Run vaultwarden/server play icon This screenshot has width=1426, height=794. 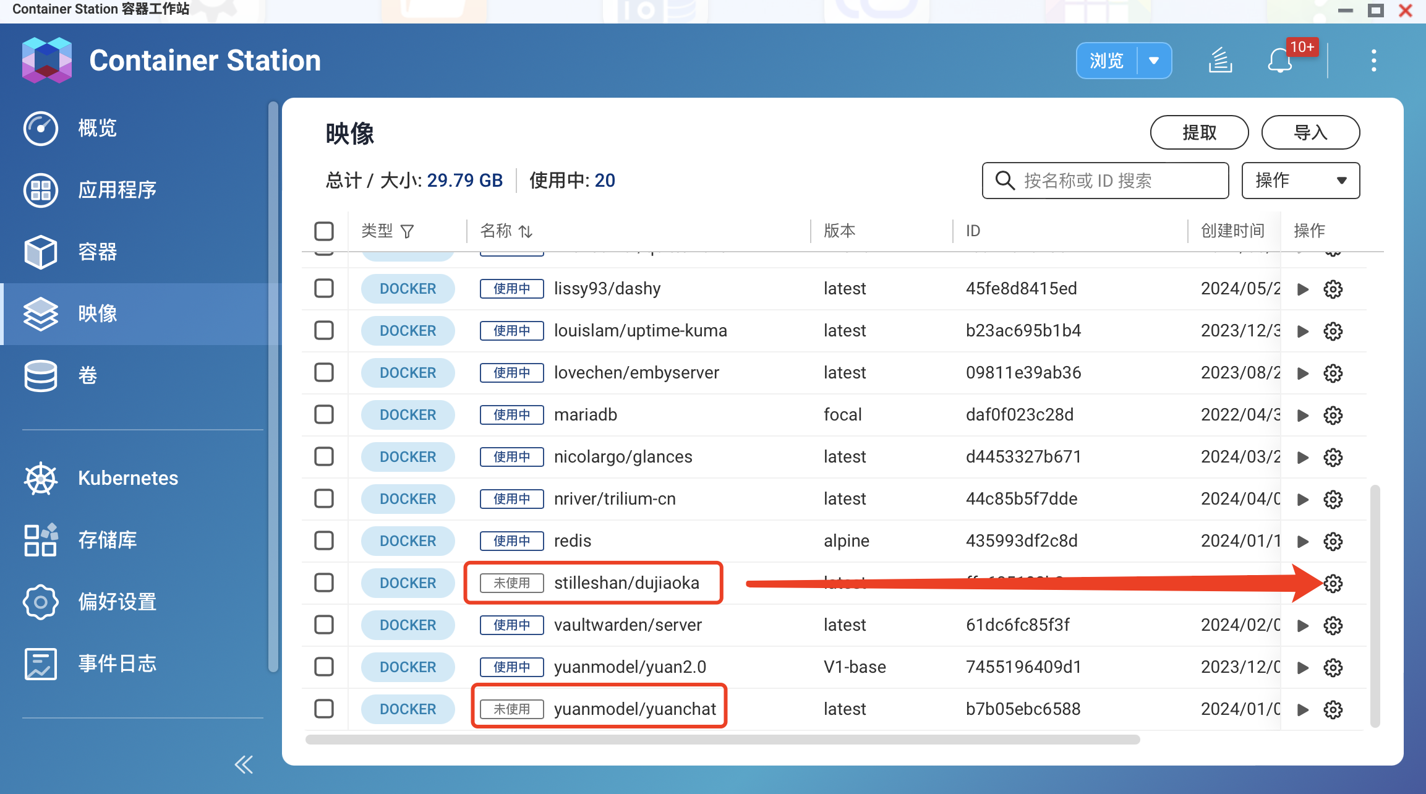[1303, 625]
